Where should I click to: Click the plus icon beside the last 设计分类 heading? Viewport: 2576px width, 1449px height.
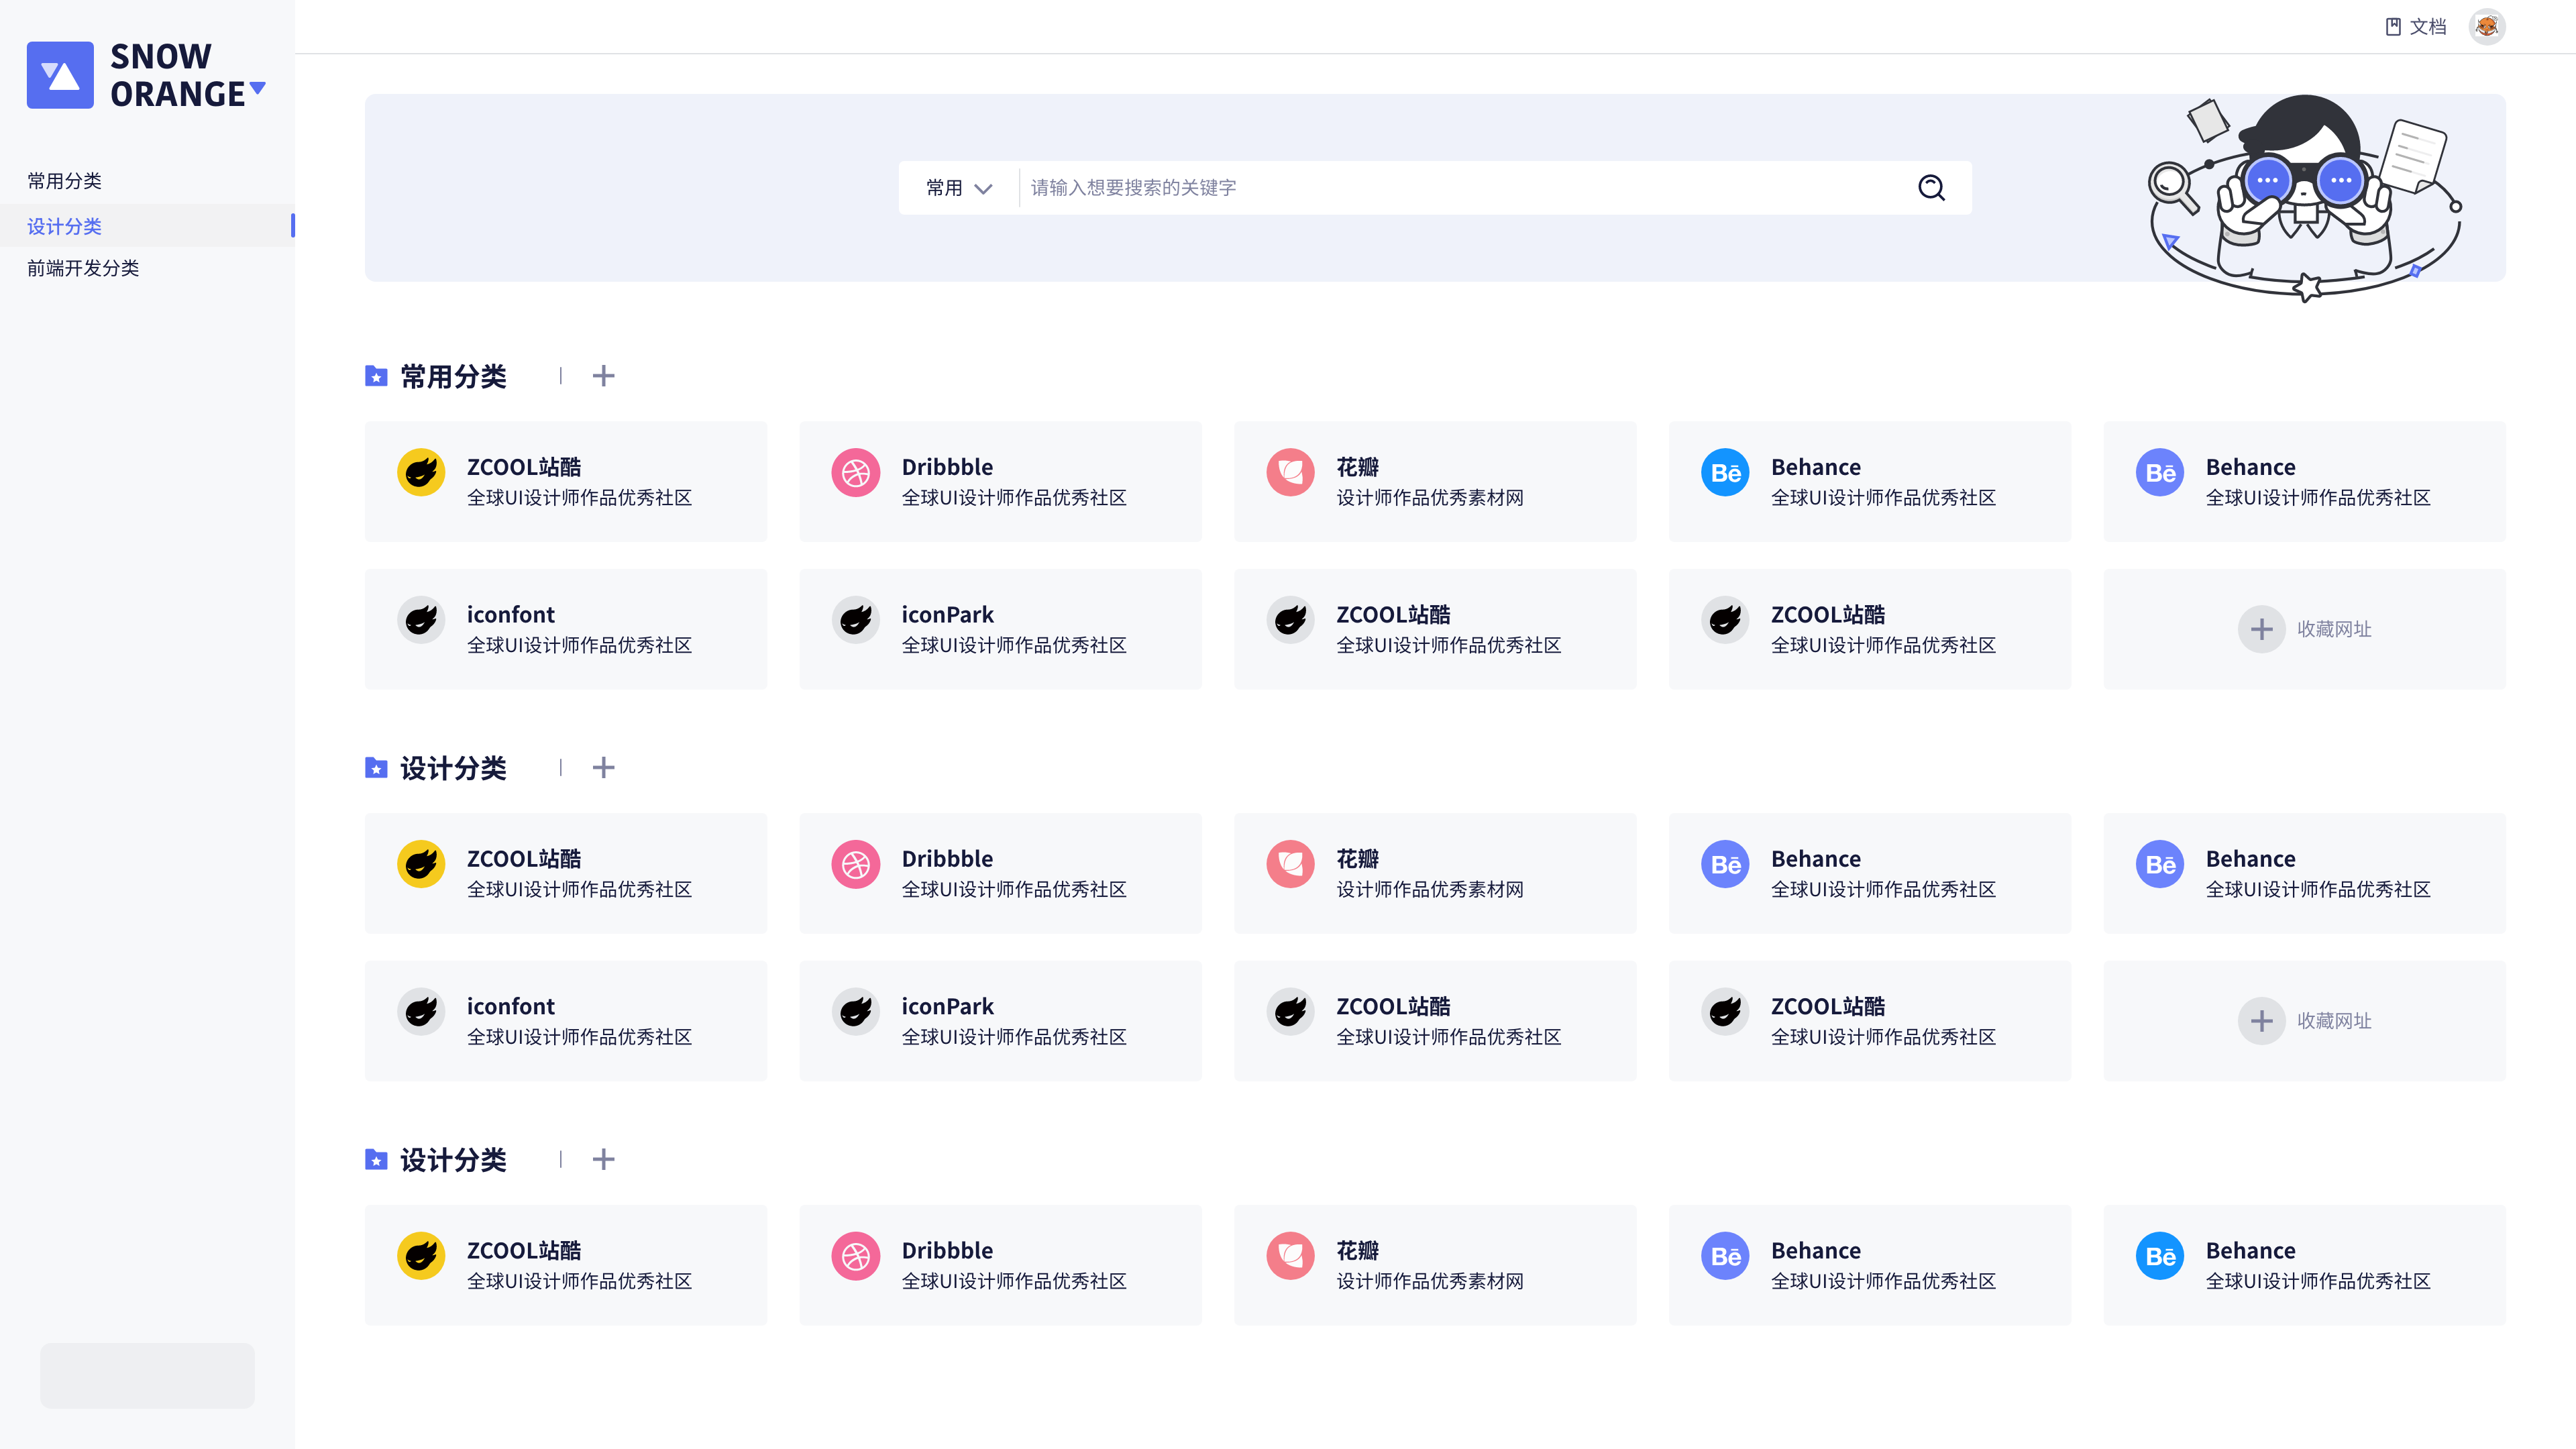(x=603, y=1159)
